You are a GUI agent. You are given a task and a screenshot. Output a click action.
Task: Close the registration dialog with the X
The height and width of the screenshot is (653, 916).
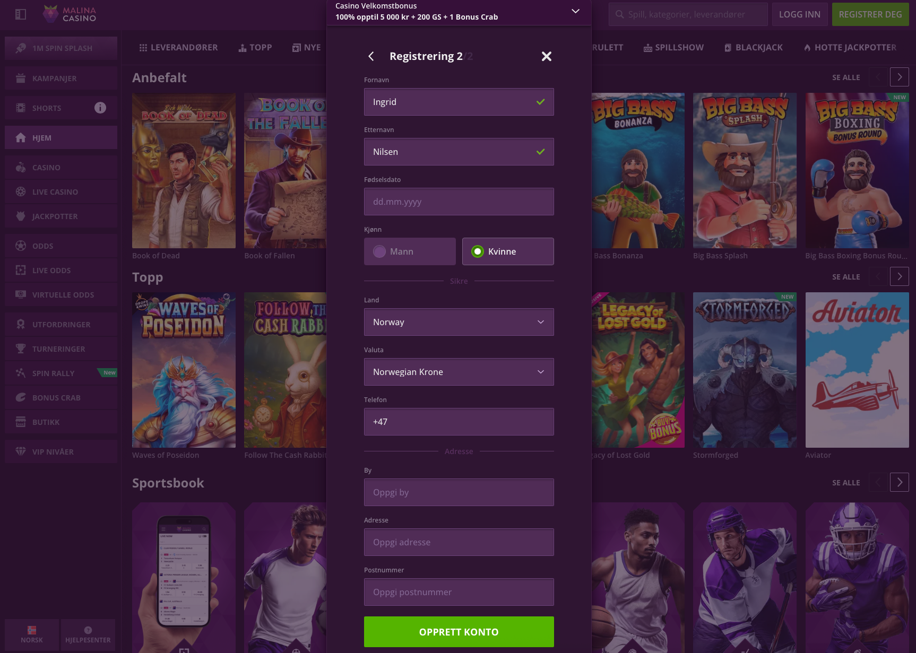pyautogui.click(x=546, y=56)
